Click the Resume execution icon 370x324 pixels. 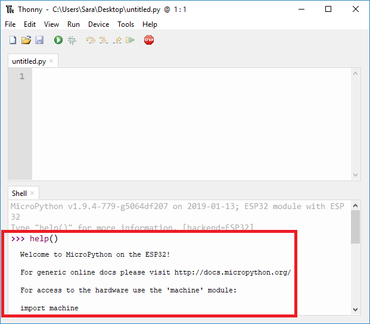[130, 40]
